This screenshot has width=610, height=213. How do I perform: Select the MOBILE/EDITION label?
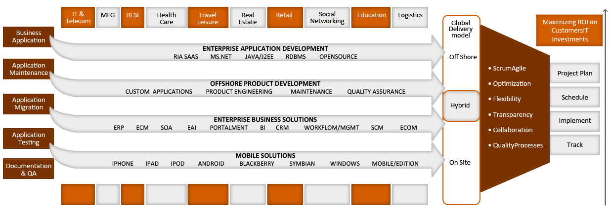pyautogui.click(x=395, y=164)
